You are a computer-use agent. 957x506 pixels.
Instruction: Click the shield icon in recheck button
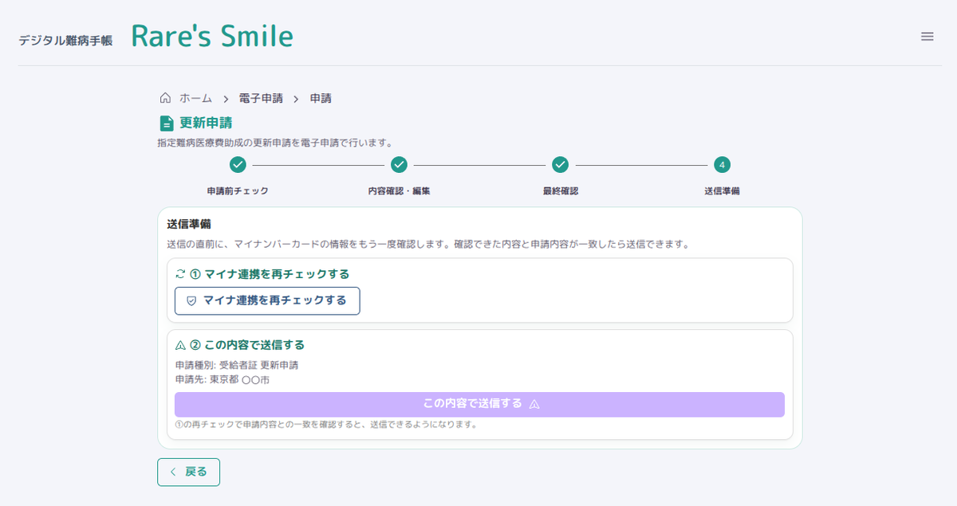coord(191,300)
